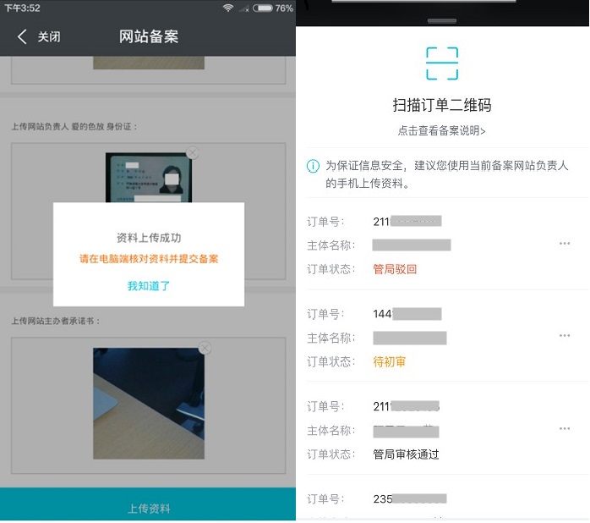Select the order with status 管局驳回
590x523 pixels.
[431, 245]
